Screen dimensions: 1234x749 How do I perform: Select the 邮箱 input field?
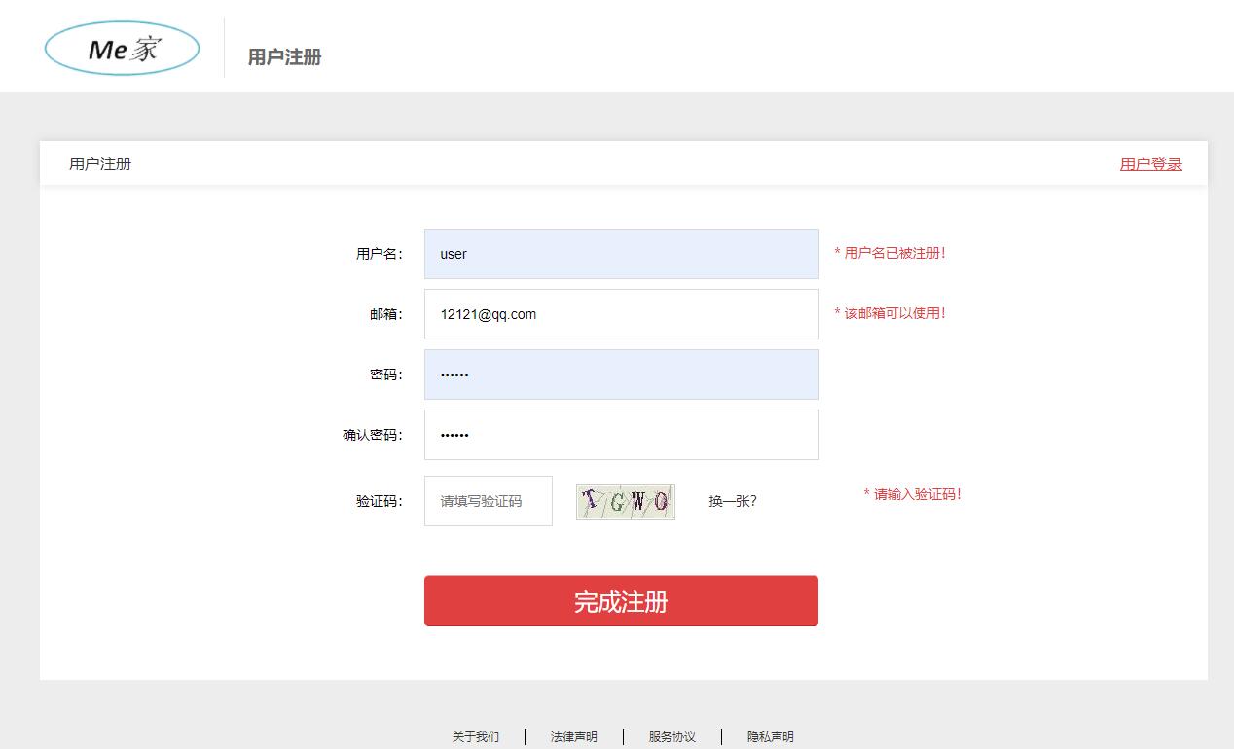click(621, 313)
